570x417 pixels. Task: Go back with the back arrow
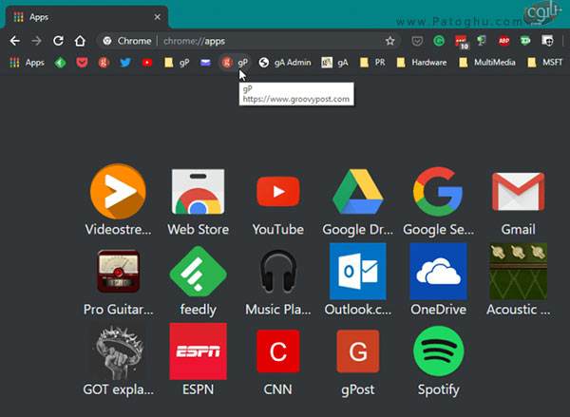coord(15,41)
